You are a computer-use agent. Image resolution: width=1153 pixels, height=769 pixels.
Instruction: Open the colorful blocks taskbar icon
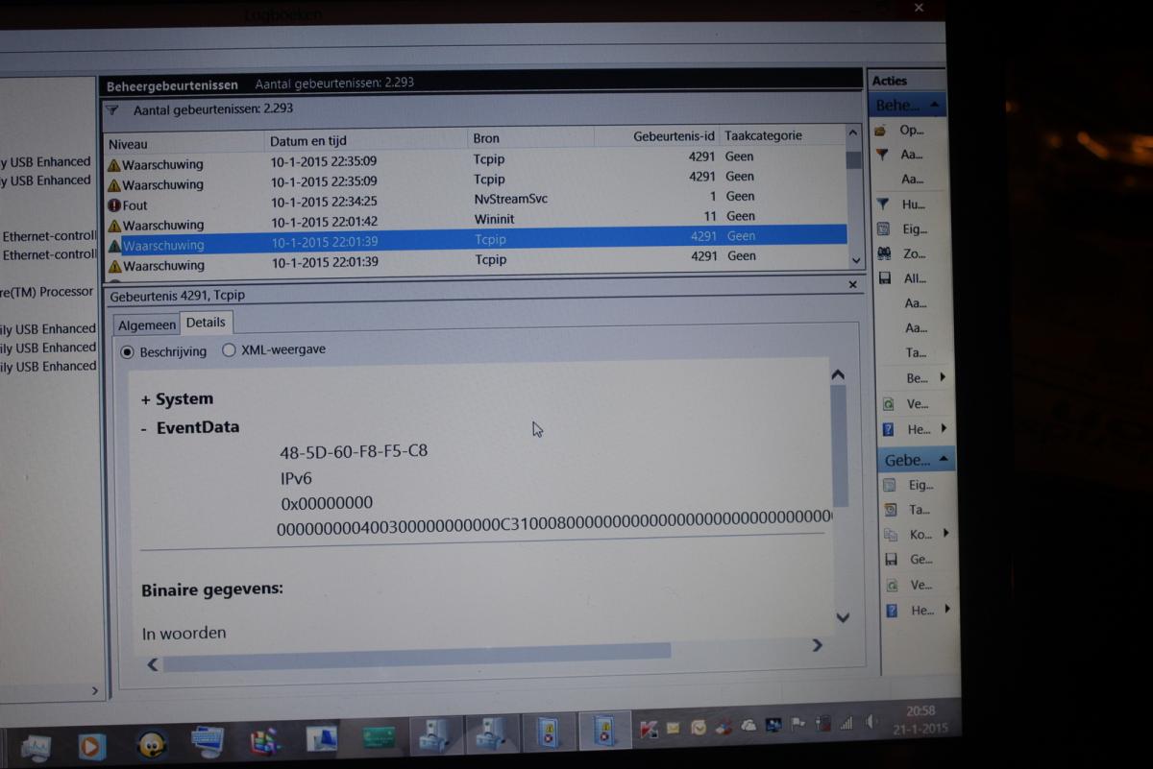[x=264, y=741]
